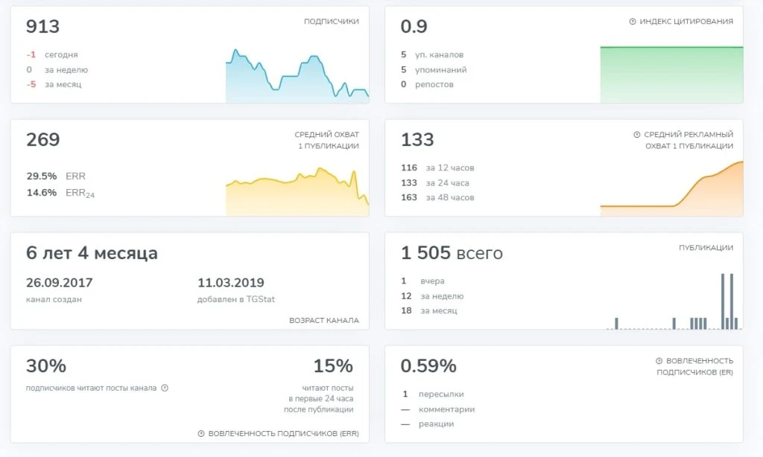
Task: Click the channel age '6 лет 4 месяца'
Action: click(x=92, y=253)
